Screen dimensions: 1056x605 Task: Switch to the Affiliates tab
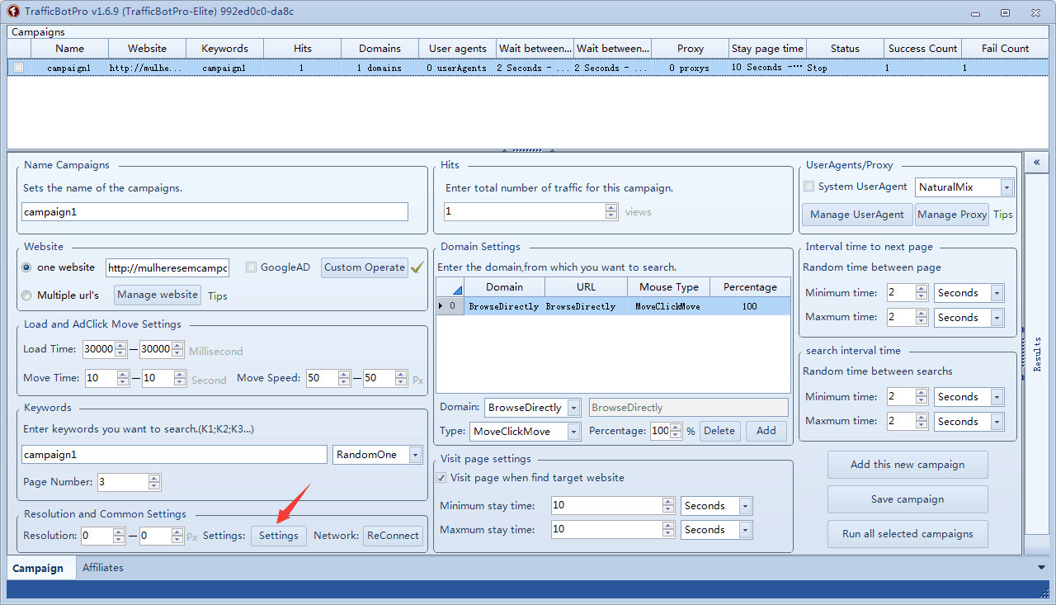(x=103, y=568)
